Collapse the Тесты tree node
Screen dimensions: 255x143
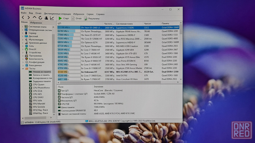(23, 69)
